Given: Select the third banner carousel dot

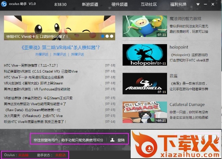Looking at the screenshot, I should coord(112,36).
